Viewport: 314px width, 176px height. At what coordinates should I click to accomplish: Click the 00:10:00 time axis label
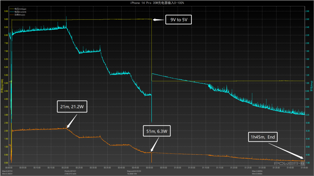click(x=37, y=168)
